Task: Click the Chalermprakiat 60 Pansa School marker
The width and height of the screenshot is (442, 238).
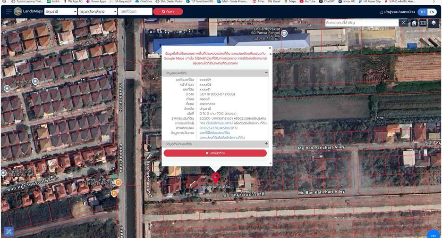Action: [284, 33]
